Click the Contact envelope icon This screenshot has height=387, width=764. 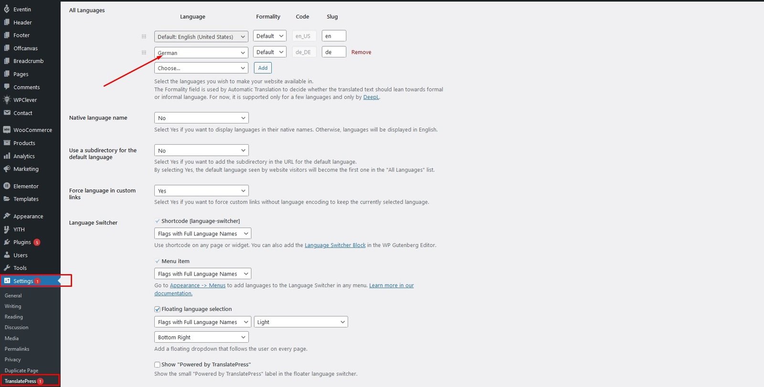point(7,113)
